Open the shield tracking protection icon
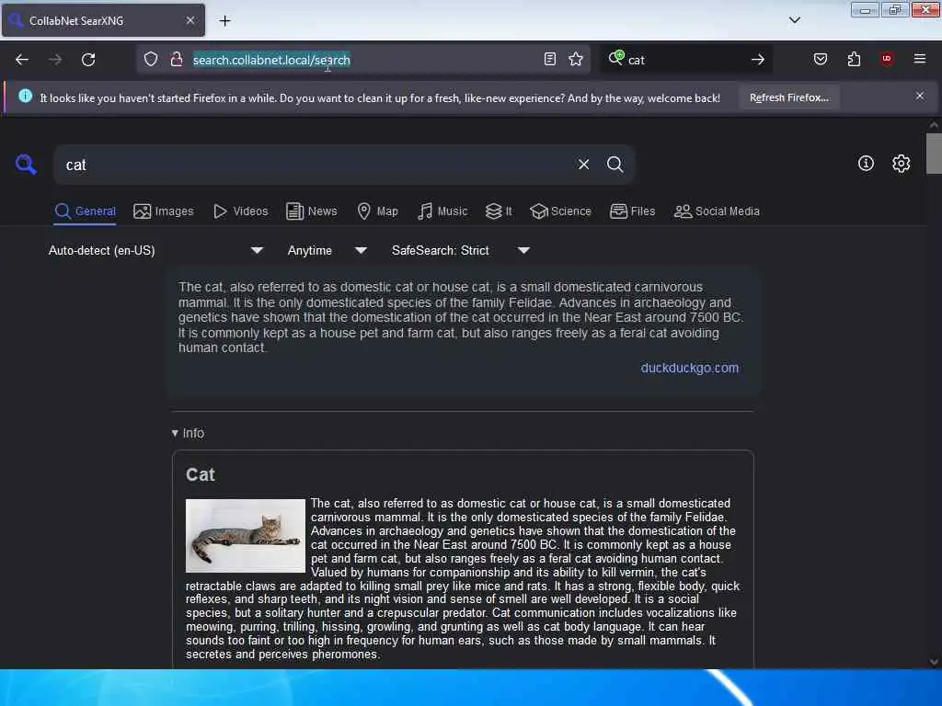 click(151, 59)
